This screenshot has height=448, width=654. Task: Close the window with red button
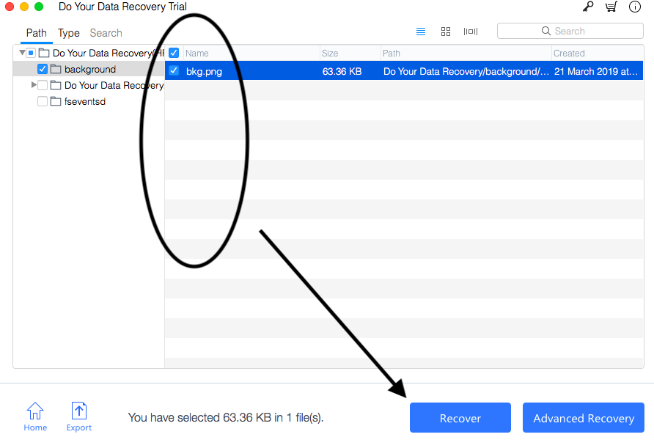(10, 7)
